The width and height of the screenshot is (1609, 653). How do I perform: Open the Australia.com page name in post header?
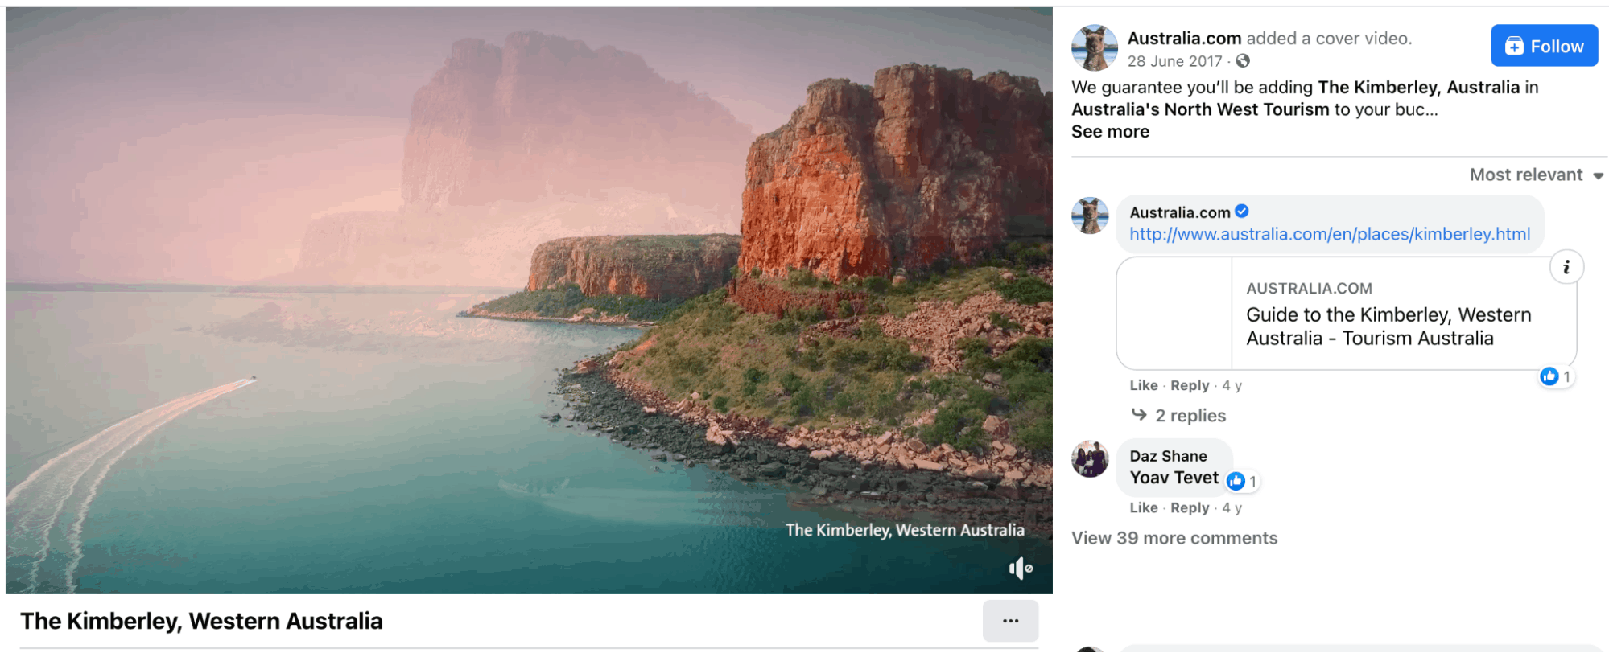pyautogui.click(x=1184, y=38)
